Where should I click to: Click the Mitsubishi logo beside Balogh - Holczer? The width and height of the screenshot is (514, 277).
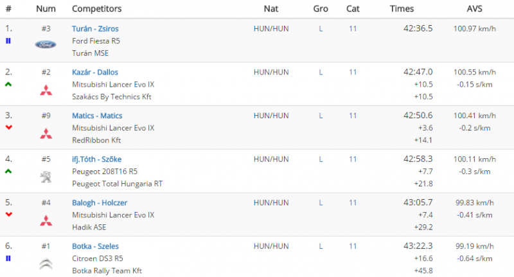point(46,220)
